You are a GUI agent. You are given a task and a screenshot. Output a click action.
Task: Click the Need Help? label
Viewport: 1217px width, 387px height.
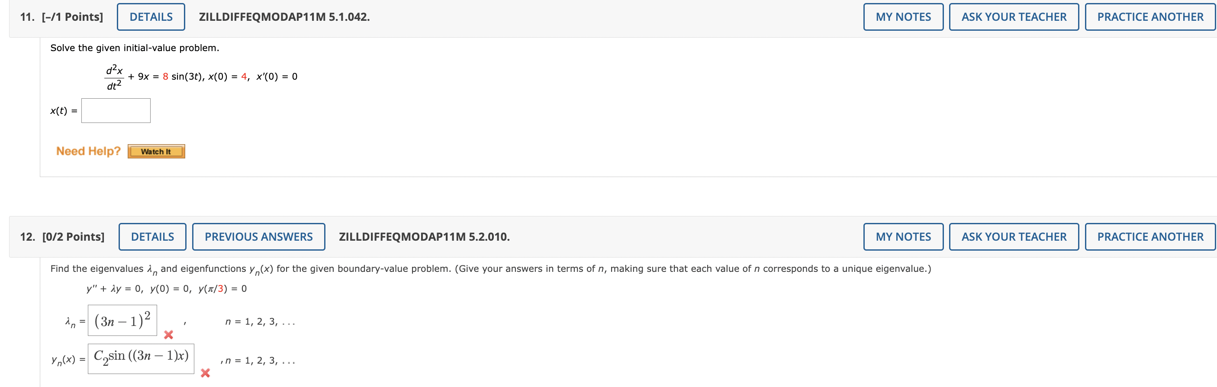click(x=88, y=151)
